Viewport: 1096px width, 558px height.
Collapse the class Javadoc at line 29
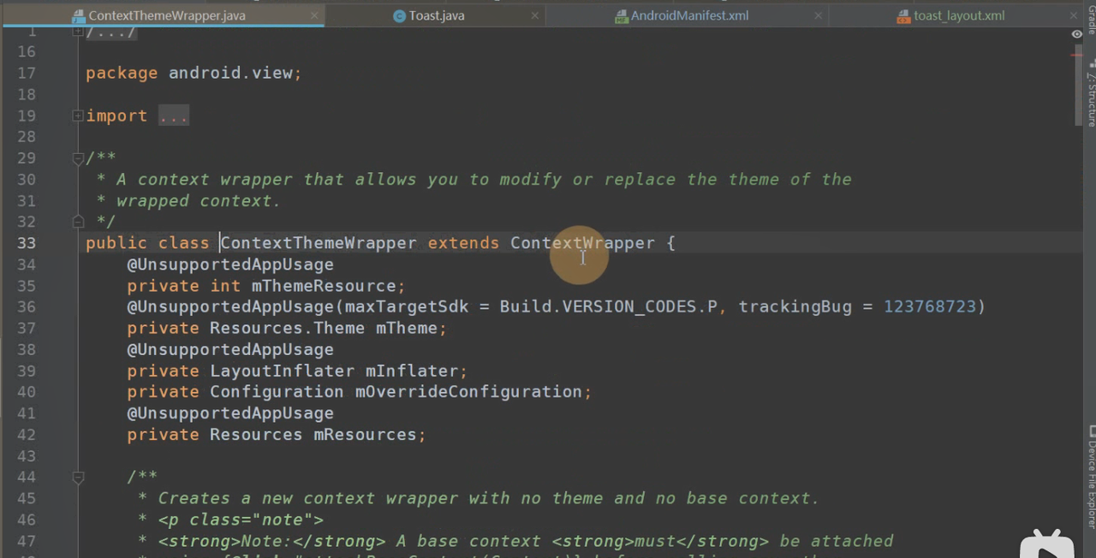tap(78, 158)
